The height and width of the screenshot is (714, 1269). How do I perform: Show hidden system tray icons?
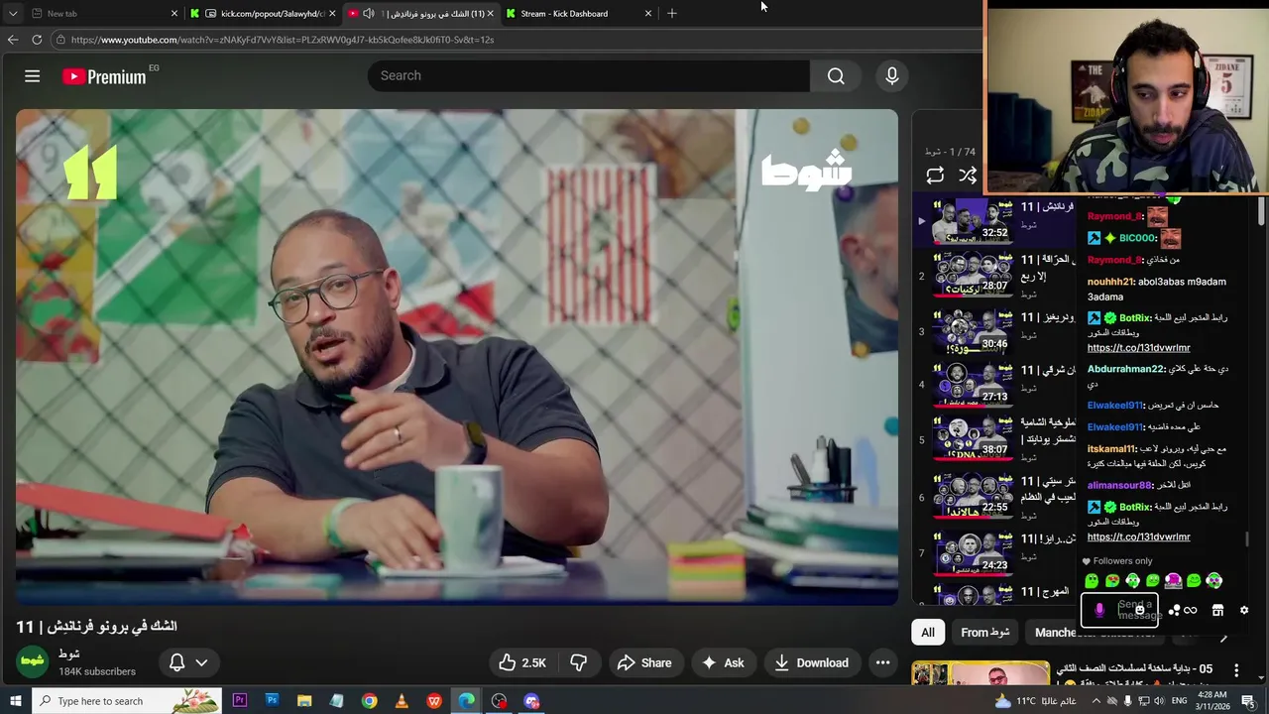coord(1095,701)
